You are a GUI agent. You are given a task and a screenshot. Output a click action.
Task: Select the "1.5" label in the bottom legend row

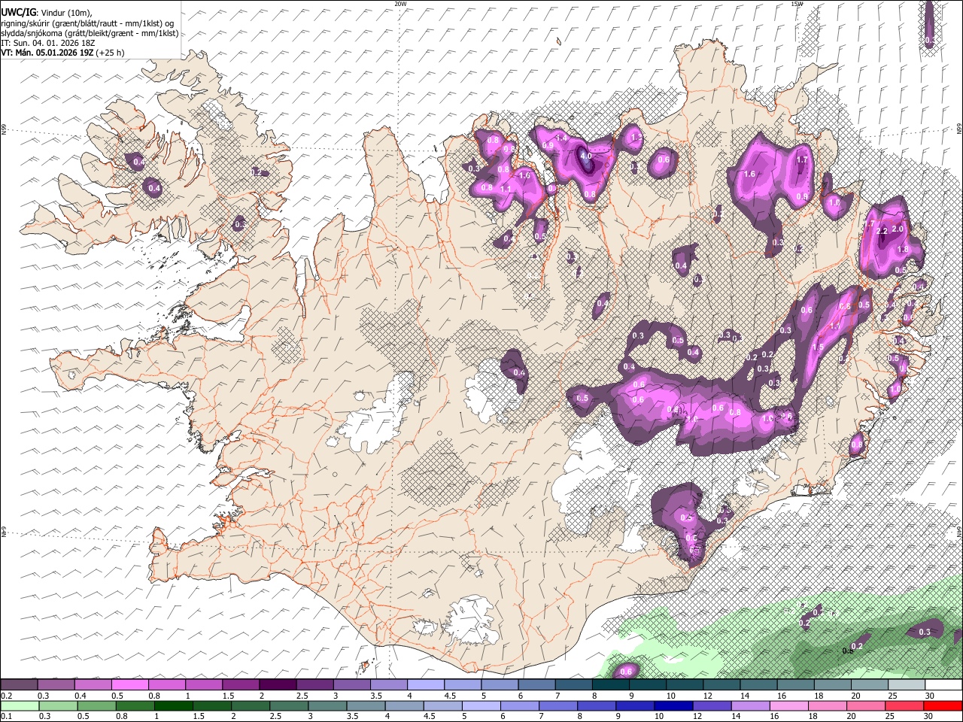pos(199,716)
